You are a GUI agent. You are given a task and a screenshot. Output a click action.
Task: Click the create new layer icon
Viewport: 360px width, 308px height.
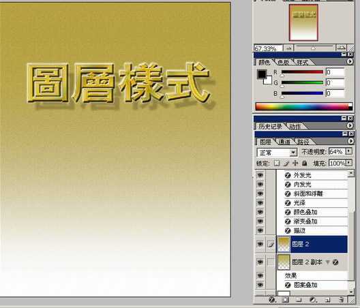[x=327, y=300]
